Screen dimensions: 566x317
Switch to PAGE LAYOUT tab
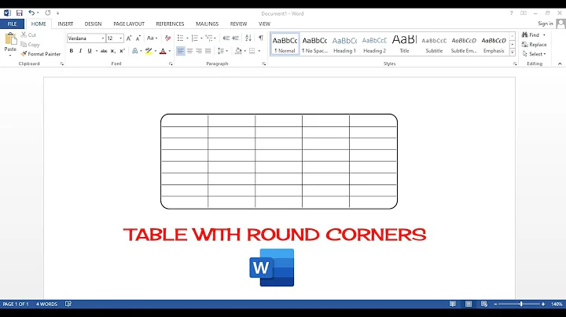(129, 24)
